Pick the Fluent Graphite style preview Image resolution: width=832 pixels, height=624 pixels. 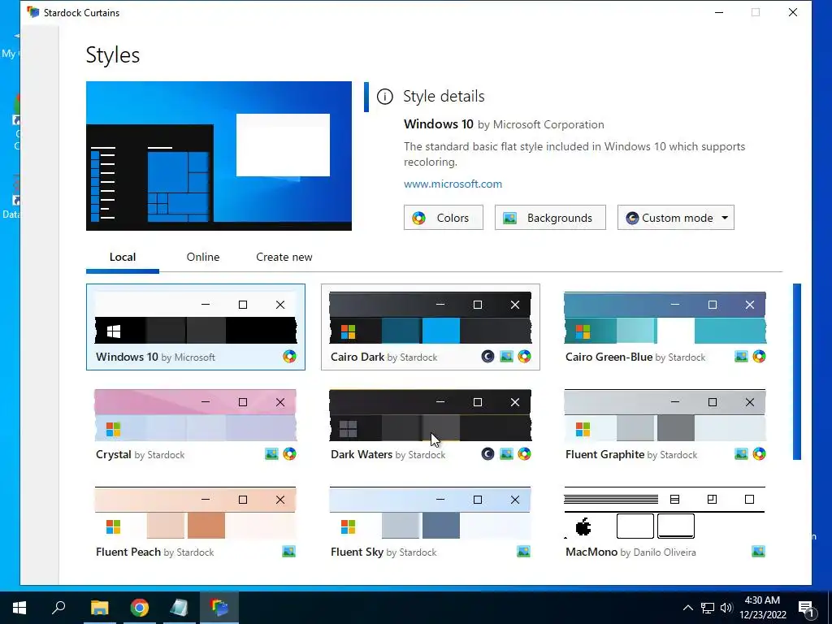click(x=665, y=415)
